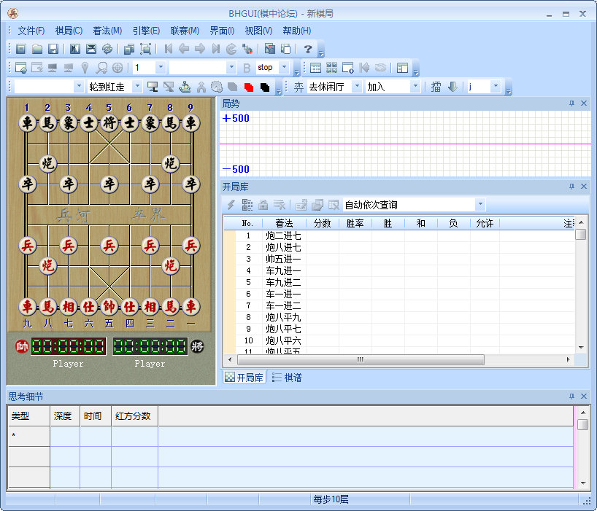The width and height of the screenshot is (597, 511).
Task: Open the 文件(F) menu
Action: tap(31, 31)
